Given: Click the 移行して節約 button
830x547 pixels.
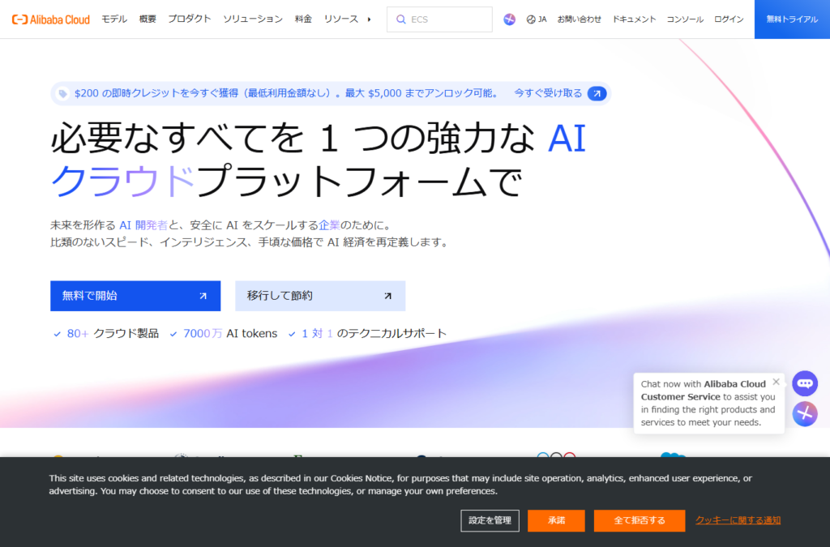Looking at the screenshot, I should [x=320, y=296].
